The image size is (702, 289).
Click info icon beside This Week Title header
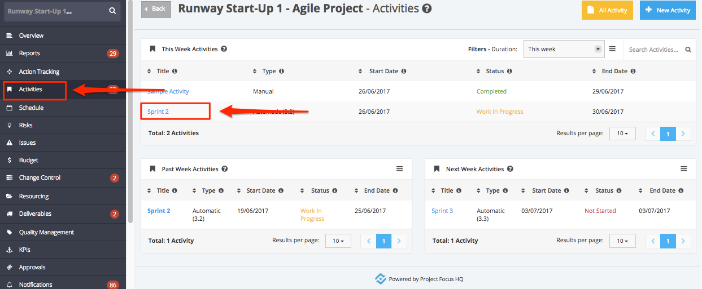click(175, 72)
